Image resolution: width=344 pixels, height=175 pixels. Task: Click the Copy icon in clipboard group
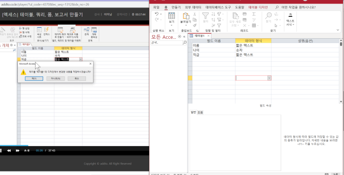194,20
